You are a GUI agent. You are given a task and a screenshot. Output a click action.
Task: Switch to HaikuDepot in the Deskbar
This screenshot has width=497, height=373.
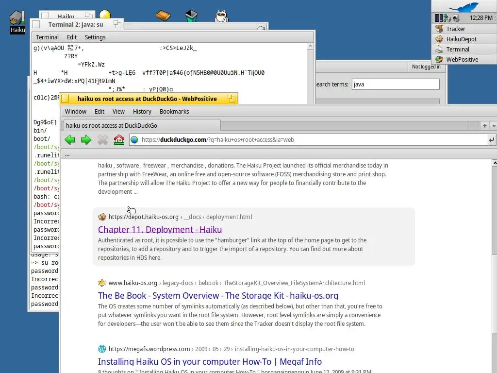[464, 39]
